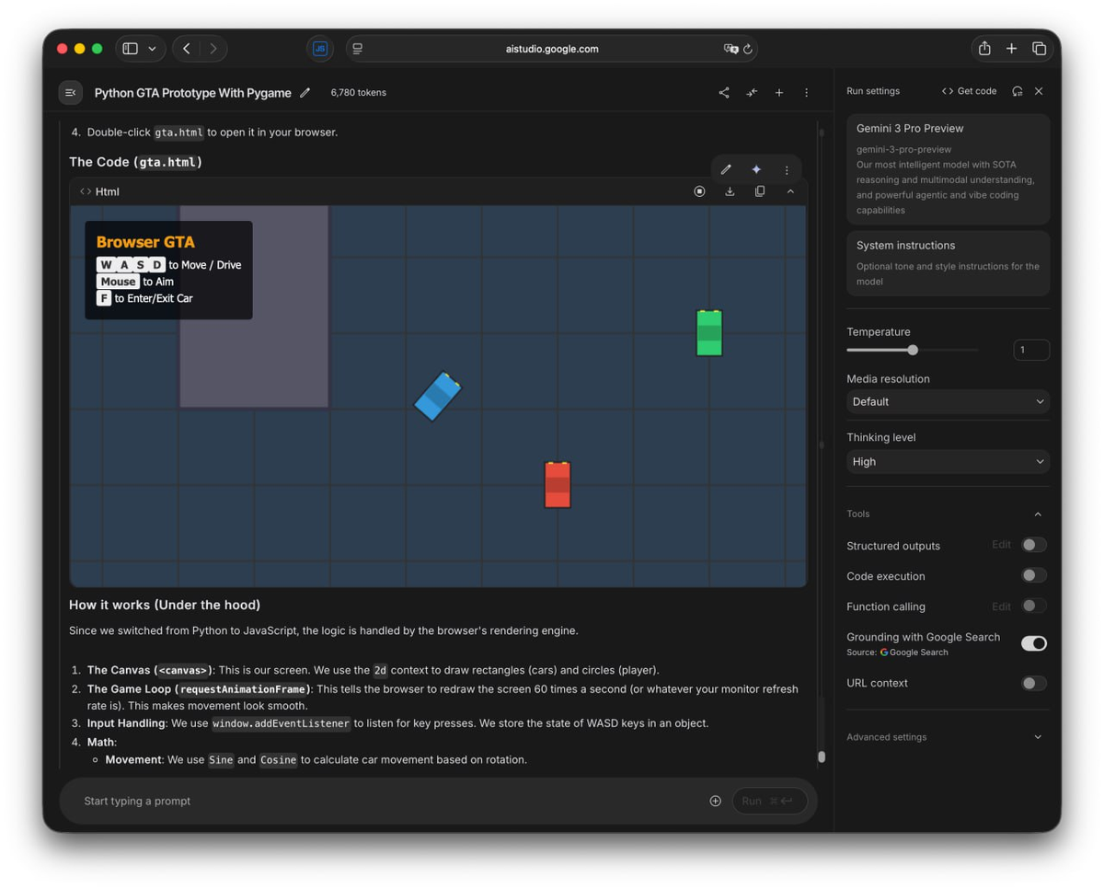
Task: Click the sparkle AI action icon above the canvas
Action: (756, 169)
